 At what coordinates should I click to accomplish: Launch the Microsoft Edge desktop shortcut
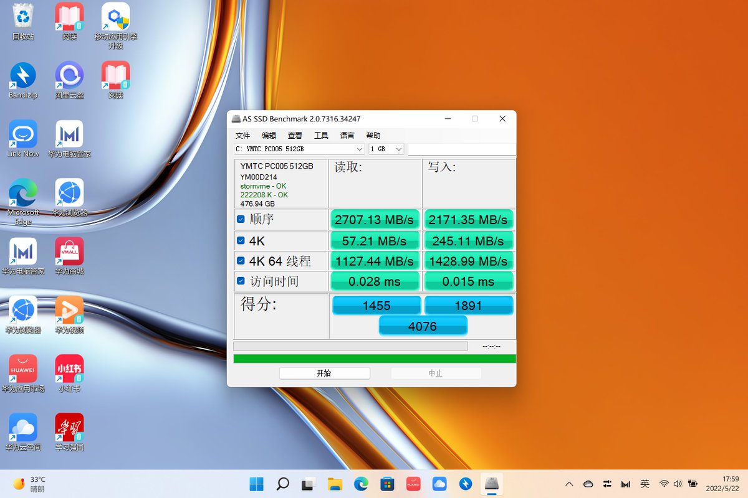pyautogui.click(x=23, y=202)
